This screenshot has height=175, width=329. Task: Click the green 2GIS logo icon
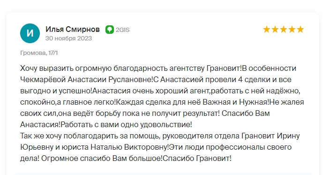pos(110,30)
